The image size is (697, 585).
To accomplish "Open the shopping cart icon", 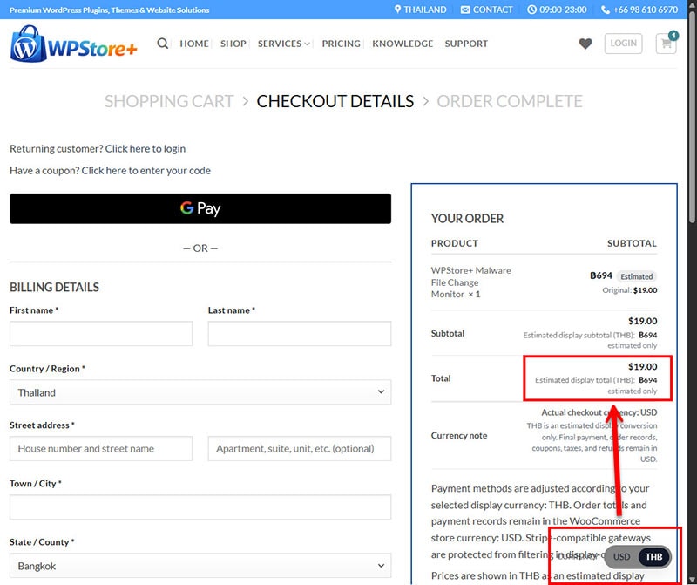I will (x=666, y=44).
